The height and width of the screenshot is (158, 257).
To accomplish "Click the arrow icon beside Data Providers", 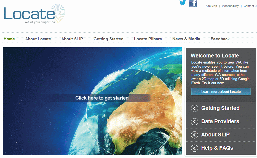I will click(195, 122).
